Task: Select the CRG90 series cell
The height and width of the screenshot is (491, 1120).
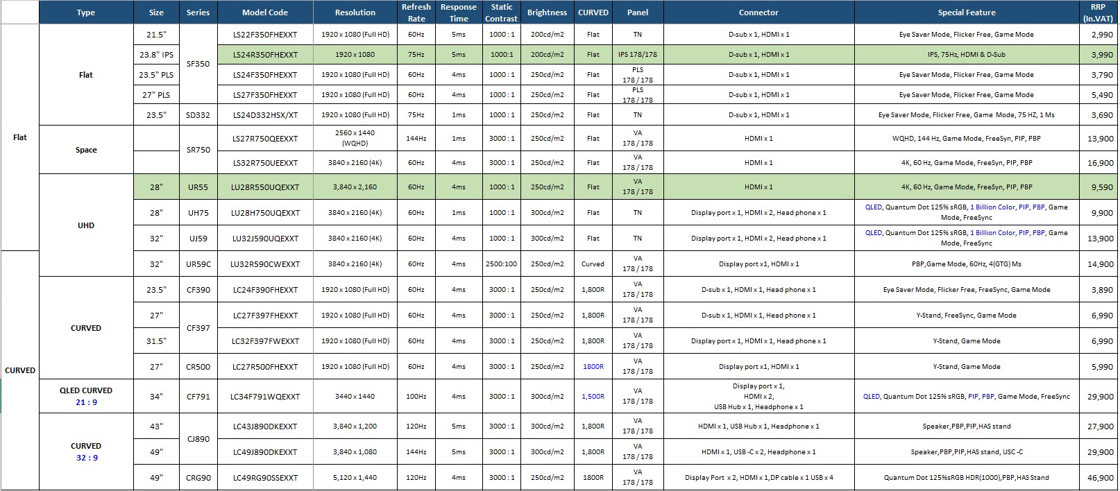Action: 198,478
